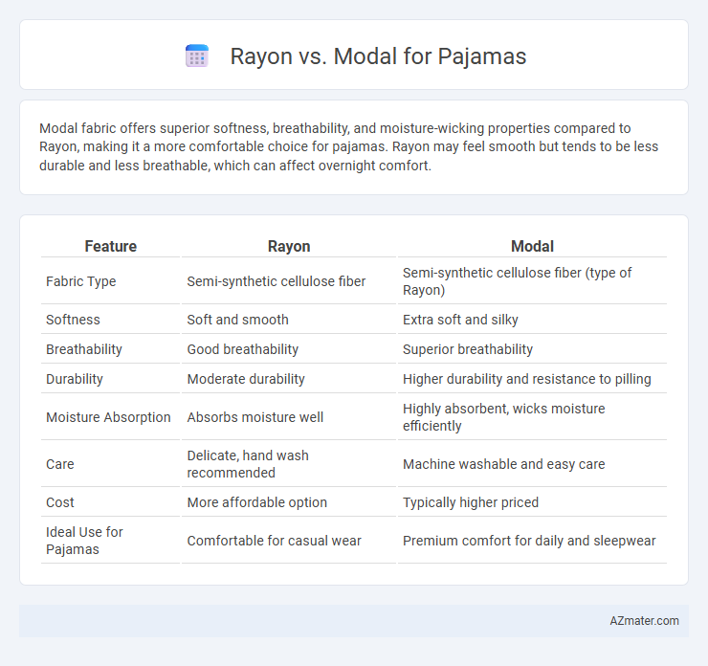Click the 'Fabric Type' row label
Image resolution: width=708 pixels, height=666 pixels.
coord(80,281)
